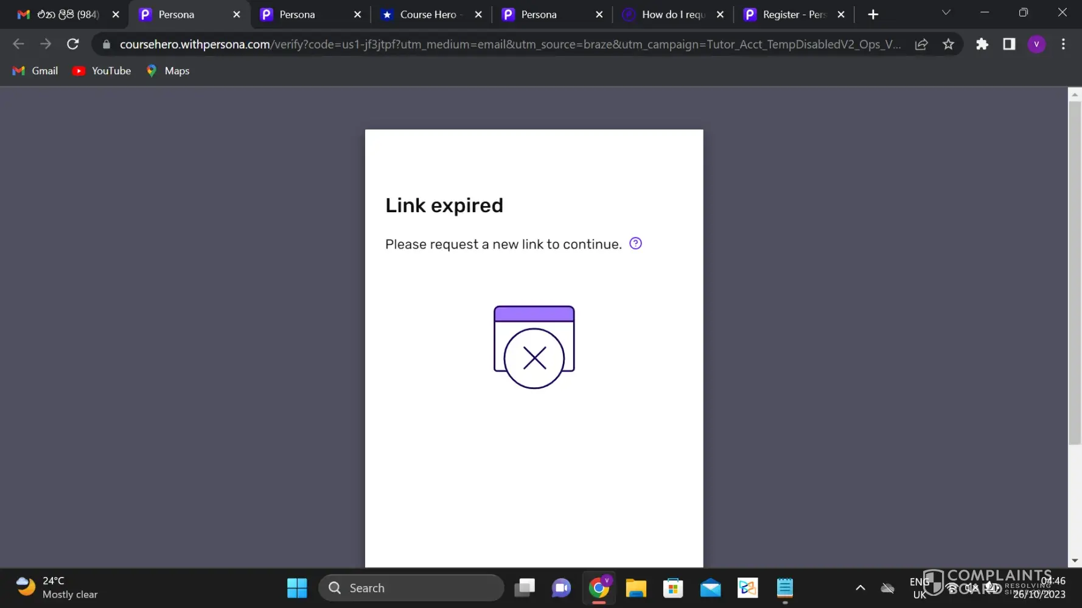Open the Maps bookmark
Viewport: 1082px width, 608px height.
(x=168, y=71)
